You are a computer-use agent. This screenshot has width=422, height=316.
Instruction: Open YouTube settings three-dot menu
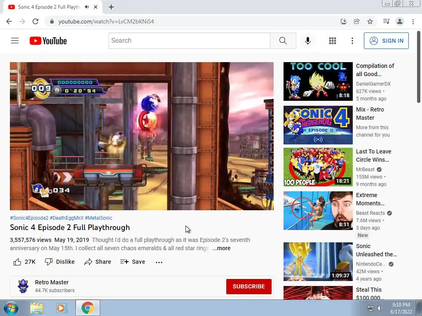tap(352, 41)
